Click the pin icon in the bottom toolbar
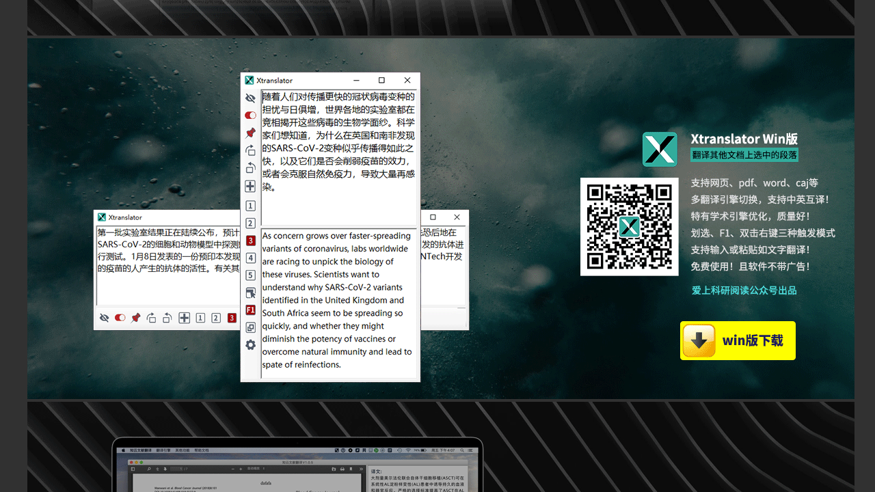 coord(135,318)
